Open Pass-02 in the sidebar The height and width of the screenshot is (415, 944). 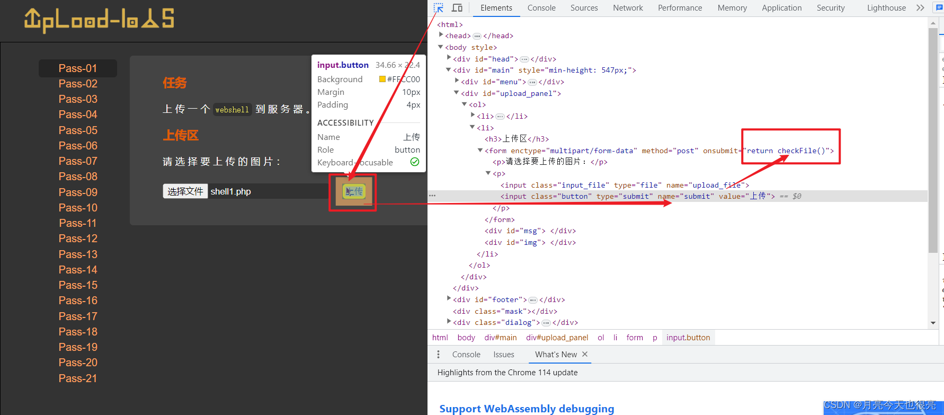(x=78, y=84)
